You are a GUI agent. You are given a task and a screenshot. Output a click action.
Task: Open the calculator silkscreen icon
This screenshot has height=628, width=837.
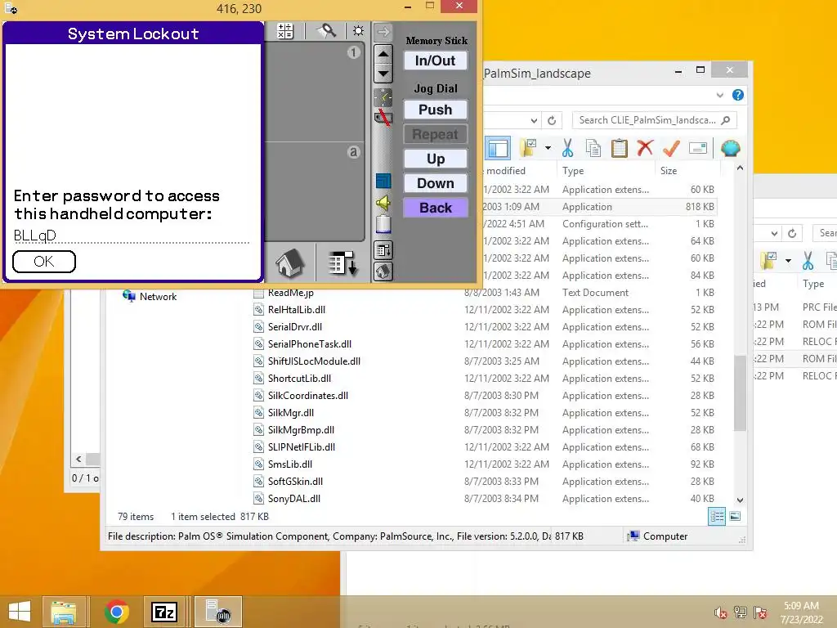285,31
